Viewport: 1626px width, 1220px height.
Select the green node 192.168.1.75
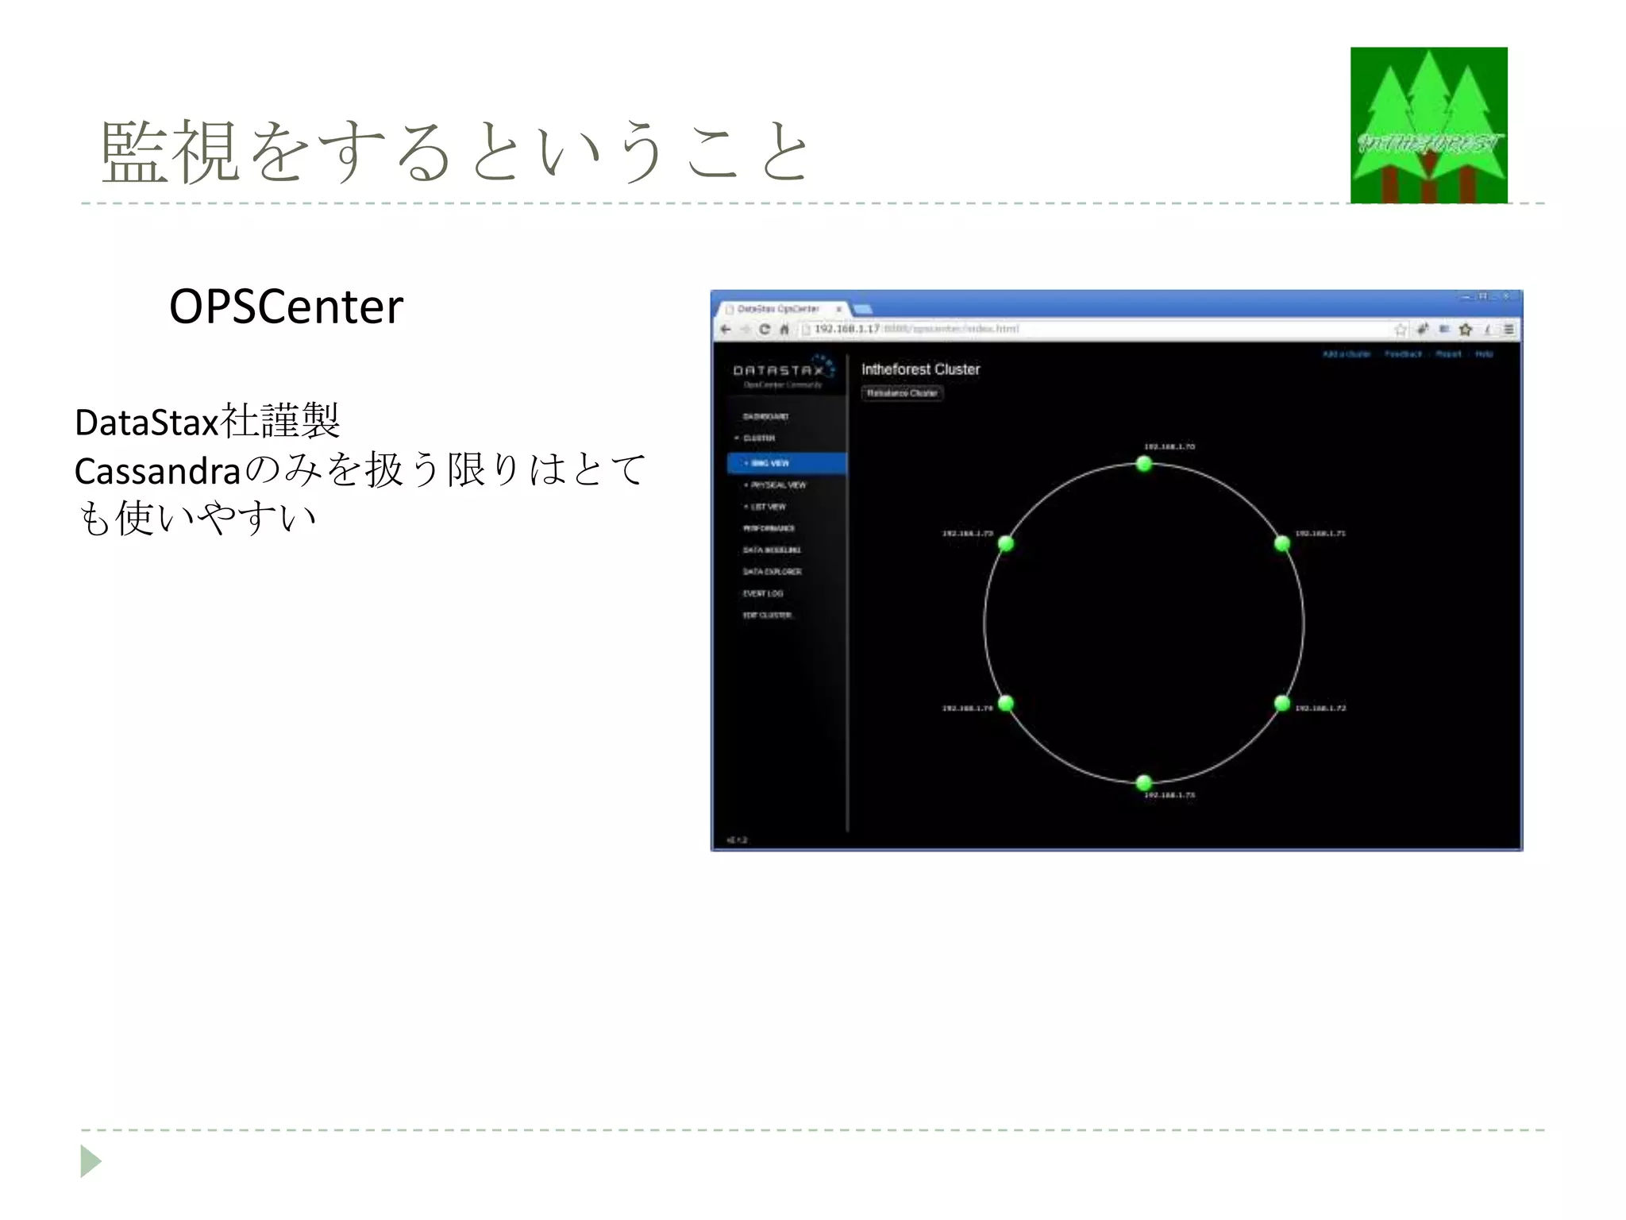(x=1006, y=544)
